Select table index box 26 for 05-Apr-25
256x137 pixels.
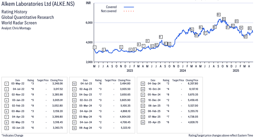(x=143, y=122)
